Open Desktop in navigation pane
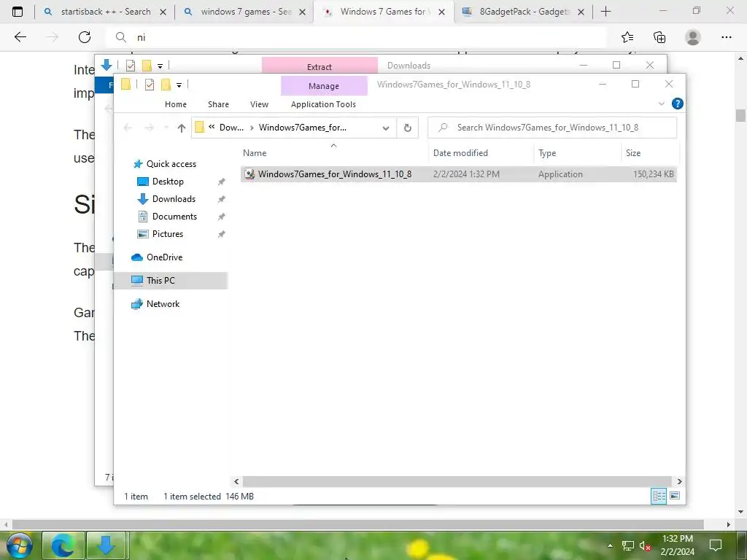Image resolution: width=747 pixels, height=560 pixels. 168,182
